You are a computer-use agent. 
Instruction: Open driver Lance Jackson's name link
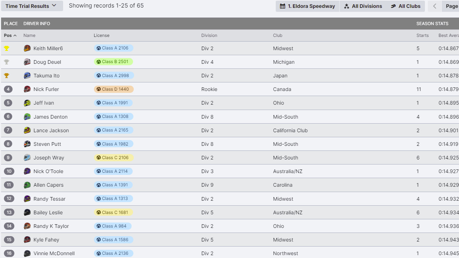pyautogui.click(x=51, y=130)
